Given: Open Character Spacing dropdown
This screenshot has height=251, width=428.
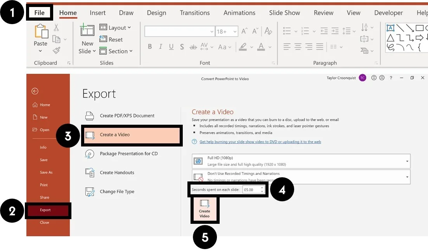Looking at the screenshot, I should click(x=207, y=47).
